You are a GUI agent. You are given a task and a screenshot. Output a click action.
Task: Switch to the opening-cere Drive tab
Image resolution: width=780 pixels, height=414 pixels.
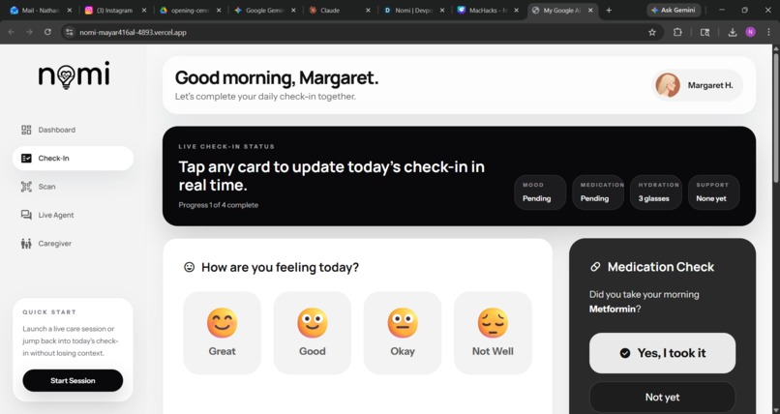[190, 10]
